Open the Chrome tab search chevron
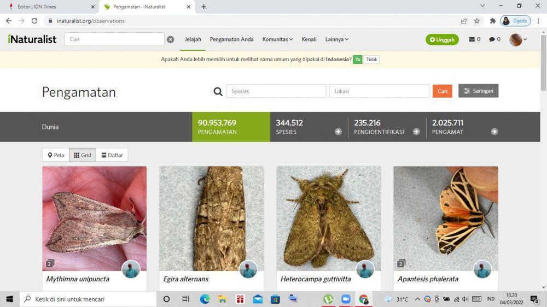Image resolution: width=547 pixels, height=307 pixels. click(x=482, y=6)
